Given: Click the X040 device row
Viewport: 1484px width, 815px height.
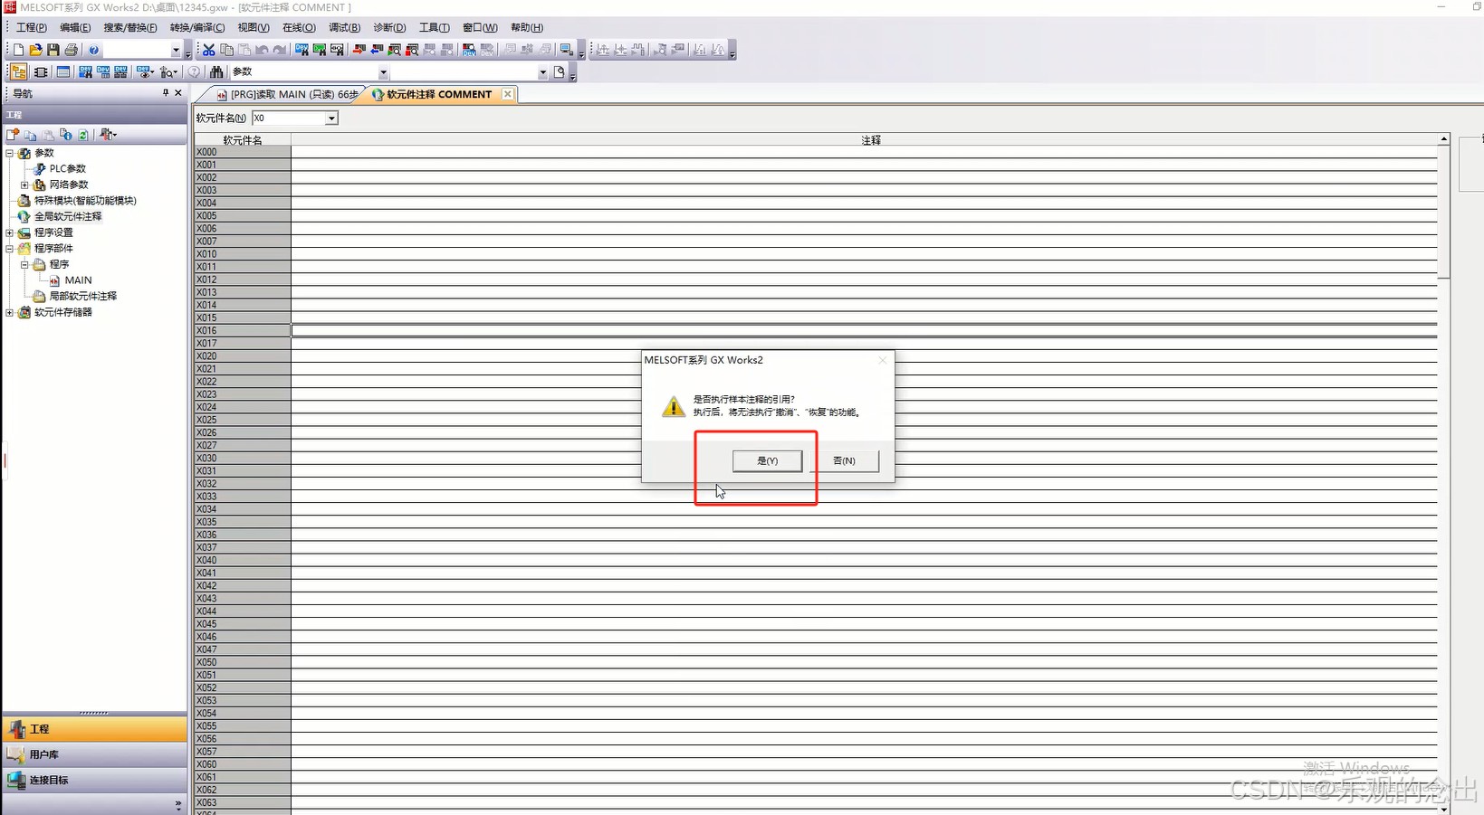Looking at the screenshot, I should pos(243,560).
